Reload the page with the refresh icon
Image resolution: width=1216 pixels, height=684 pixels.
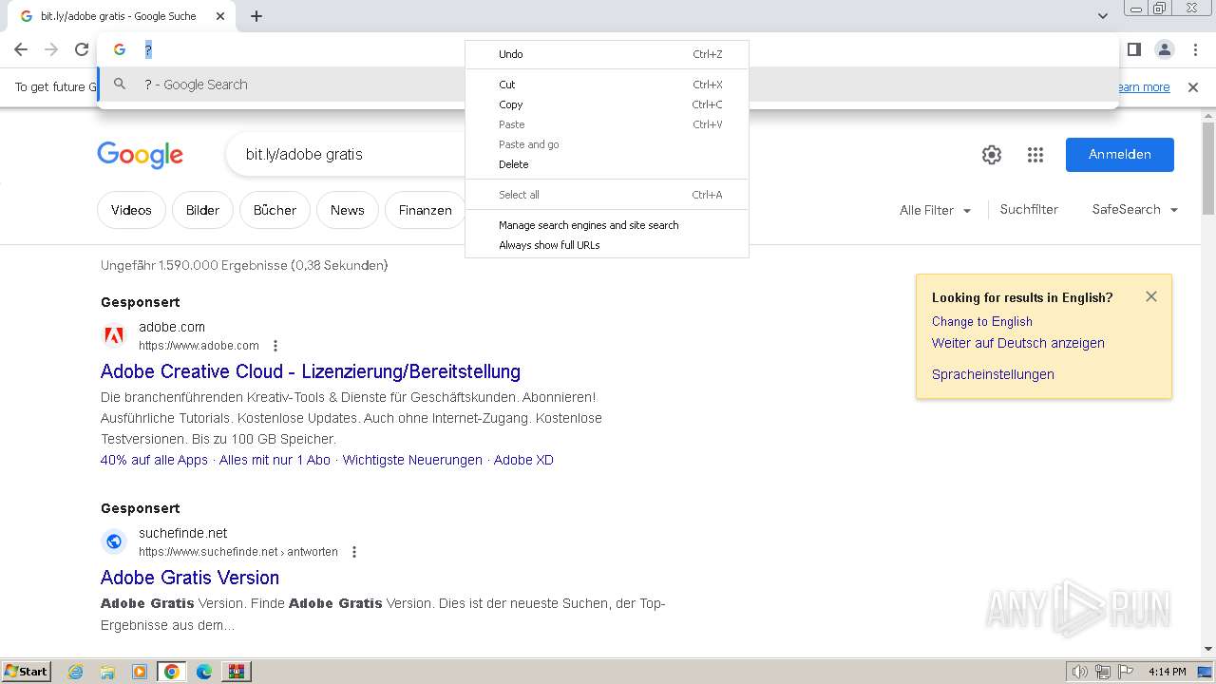82,49
